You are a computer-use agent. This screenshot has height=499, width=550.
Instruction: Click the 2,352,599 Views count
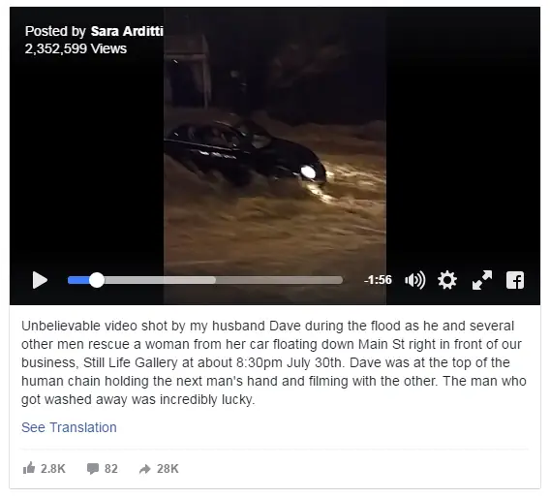point(76,48)
